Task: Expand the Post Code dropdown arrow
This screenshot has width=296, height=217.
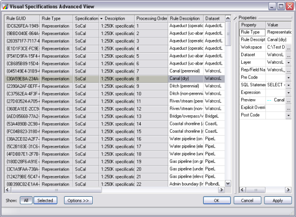Action: point(289,115)
